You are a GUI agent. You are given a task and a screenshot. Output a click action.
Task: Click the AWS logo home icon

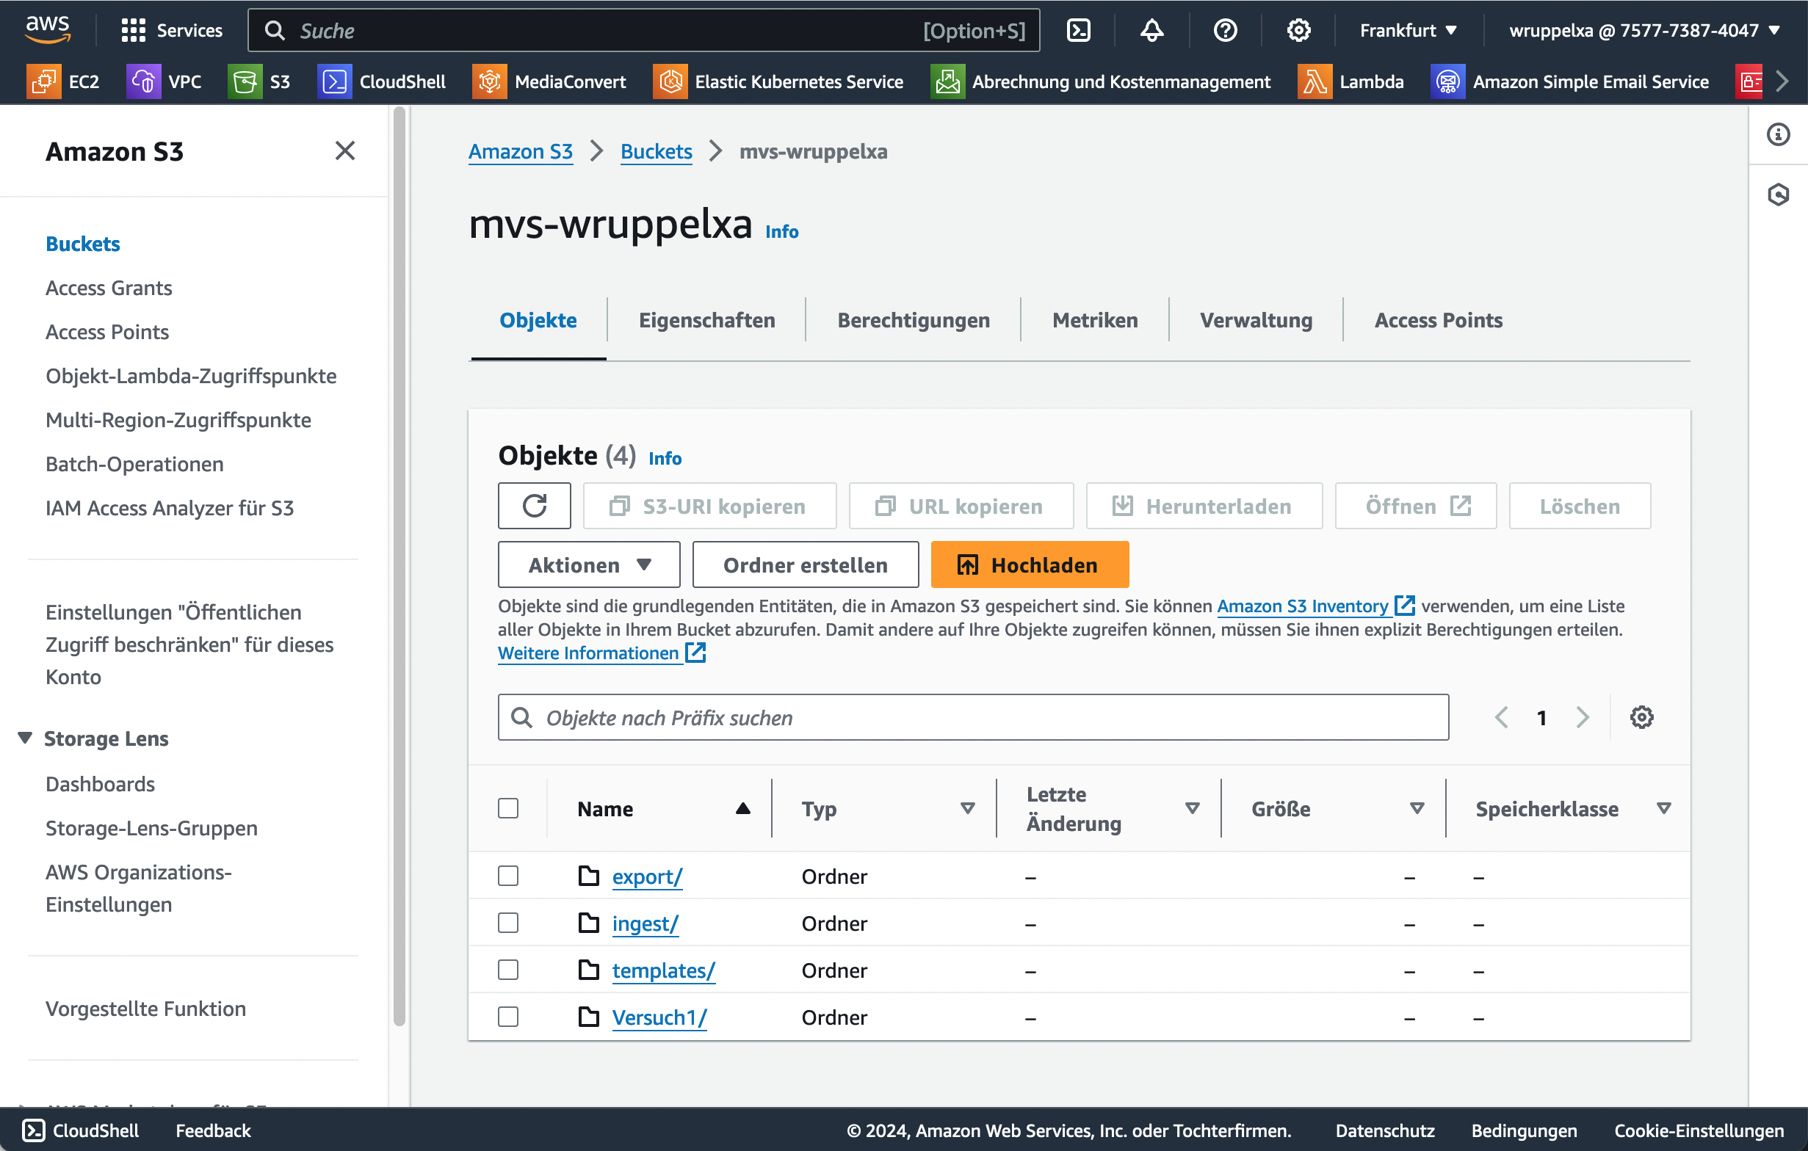47,29
